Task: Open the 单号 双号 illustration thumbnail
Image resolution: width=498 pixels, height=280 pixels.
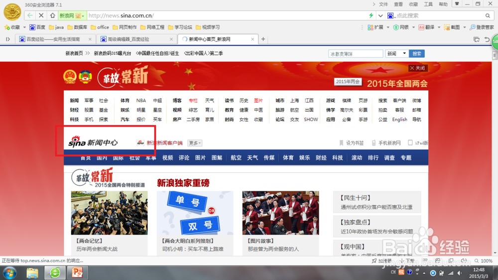Action: point(195,213)
